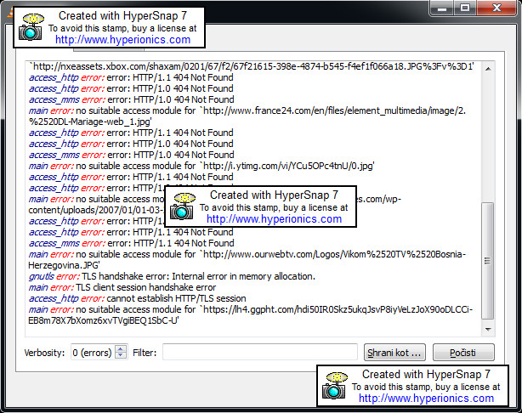Decrease verbosity with the down arrow
Image resolution: width=522 pixels, height=413 pixels.
(x=120, y=356)
